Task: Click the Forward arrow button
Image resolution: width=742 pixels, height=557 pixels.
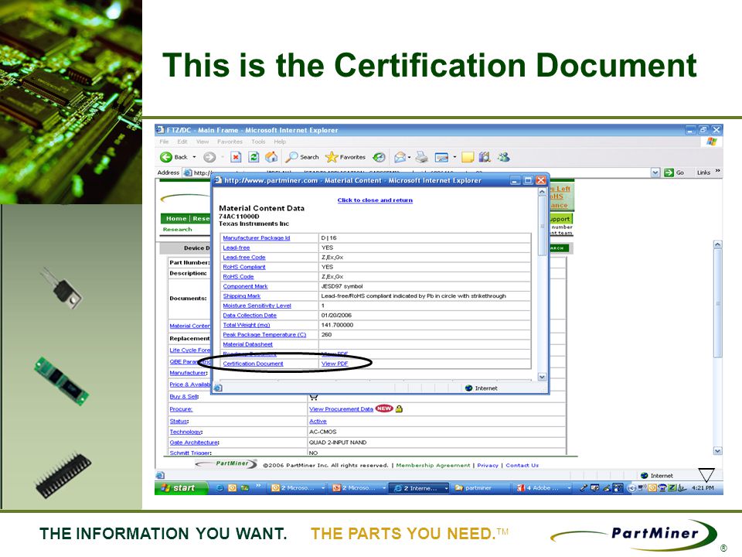Action: (209, 157)
